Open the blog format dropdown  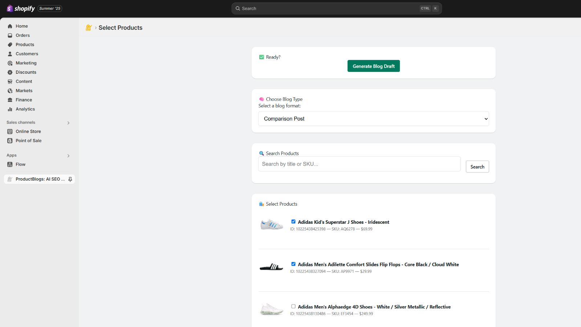click(x=373, y=119)
